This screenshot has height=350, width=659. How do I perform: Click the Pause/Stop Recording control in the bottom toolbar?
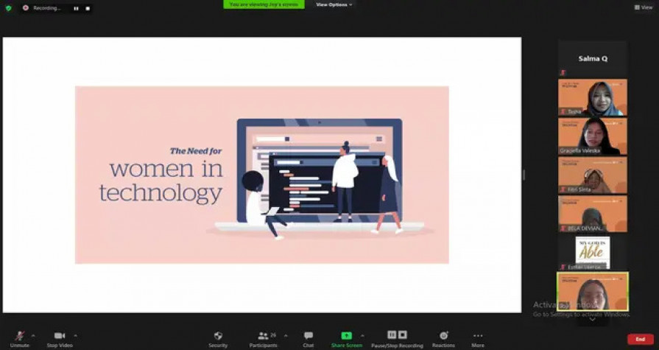coord(398,337)
